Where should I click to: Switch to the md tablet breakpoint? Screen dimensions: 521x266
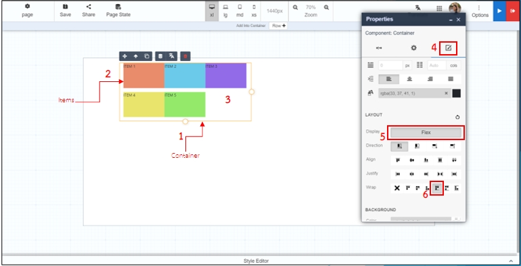[240, 11]
